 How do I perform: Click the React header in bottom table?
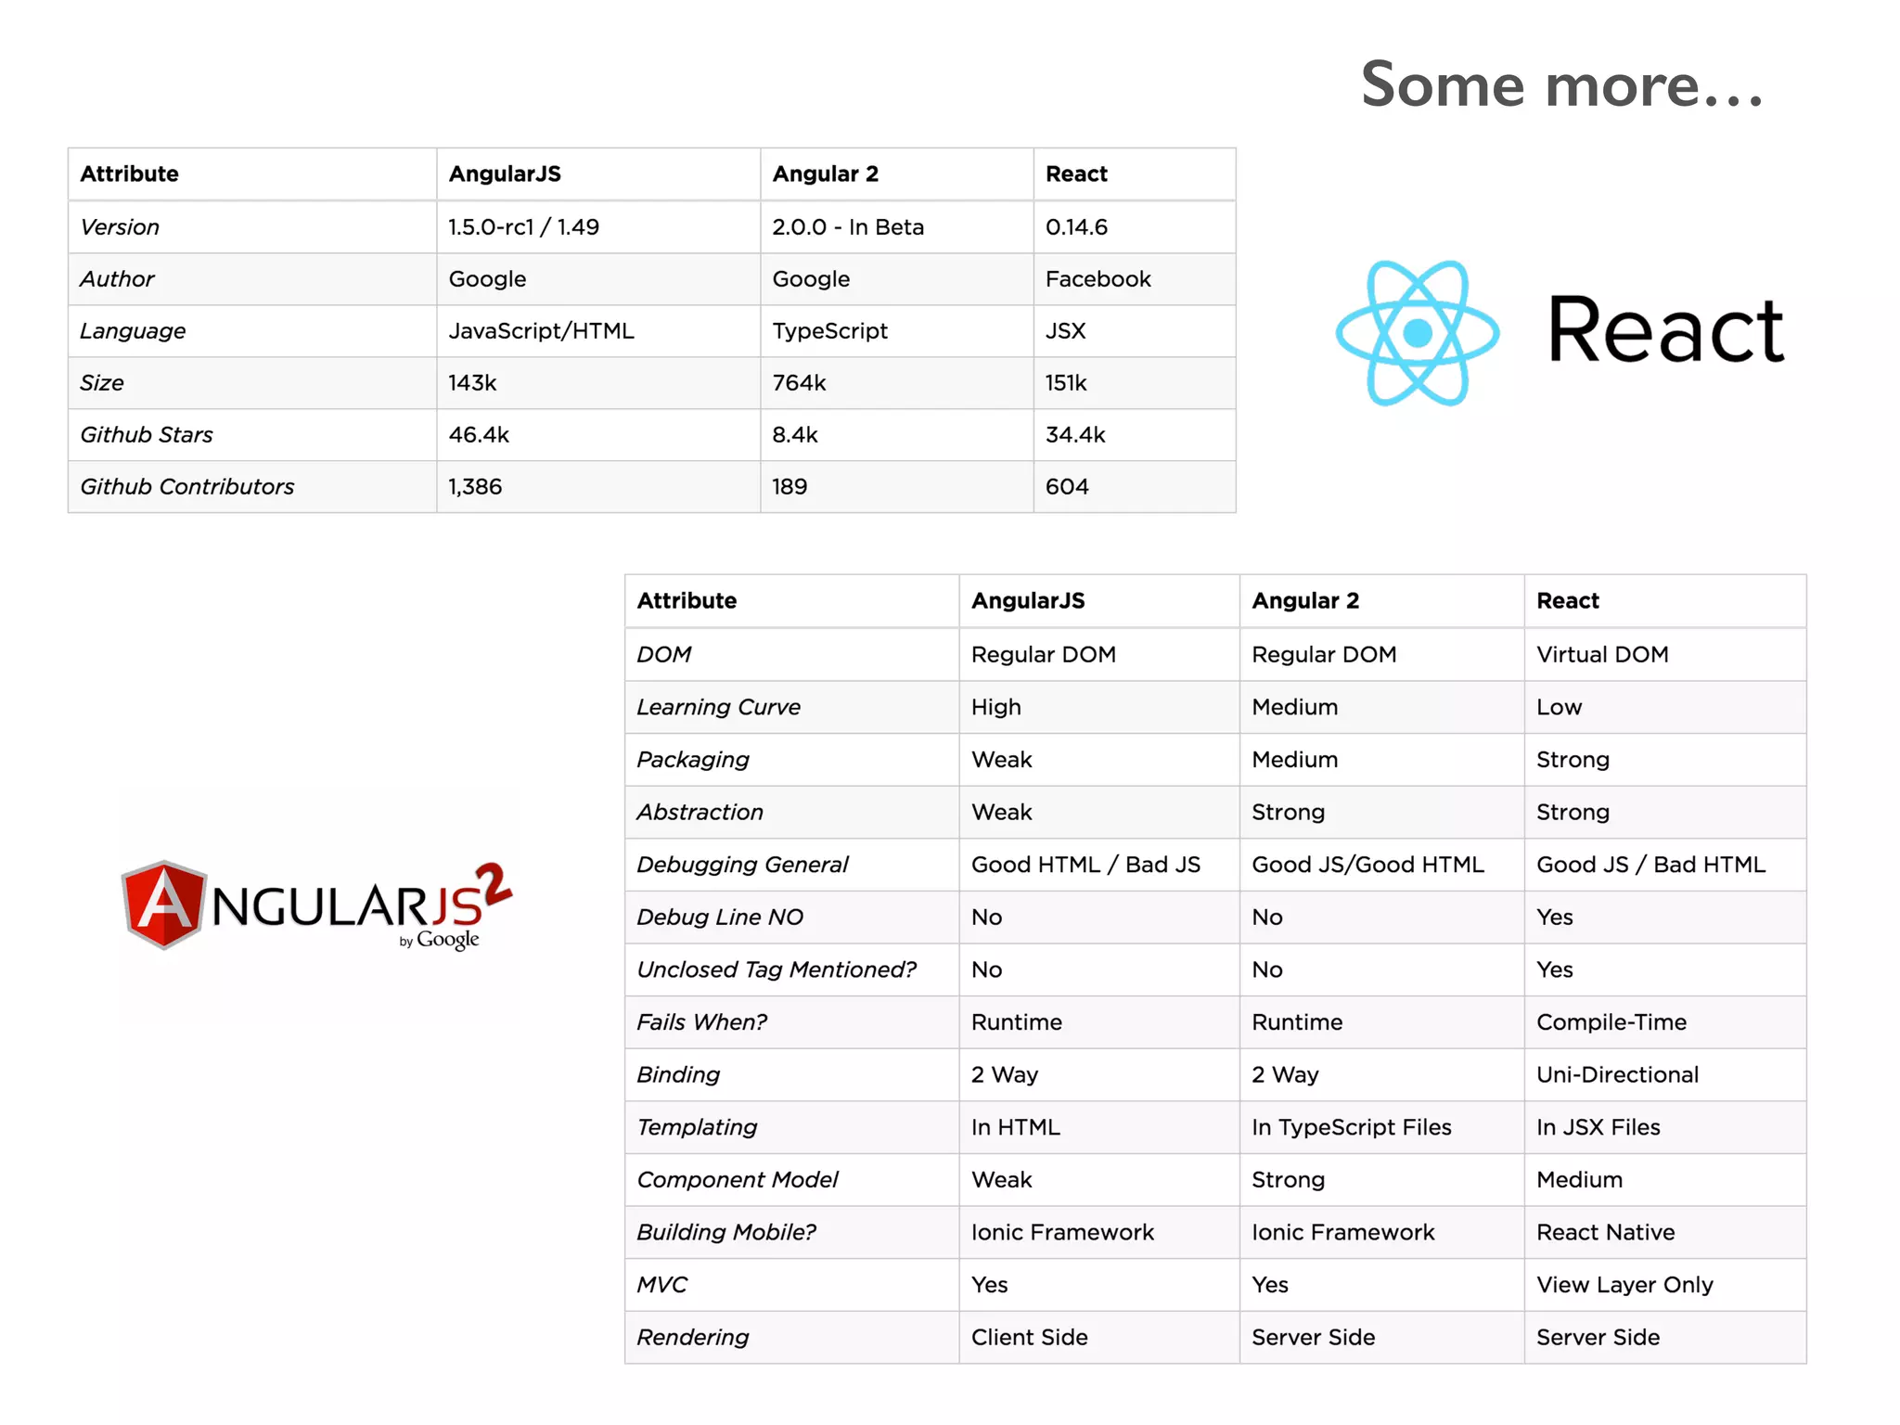point(1567,600)
